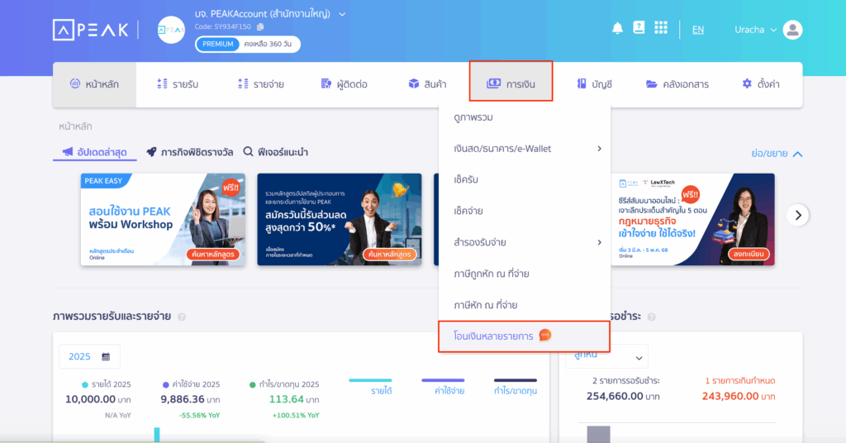The height and width of the screenshot is (443, 846).
Task: Open the help guide book icon
Action: [x=639, y=27]
